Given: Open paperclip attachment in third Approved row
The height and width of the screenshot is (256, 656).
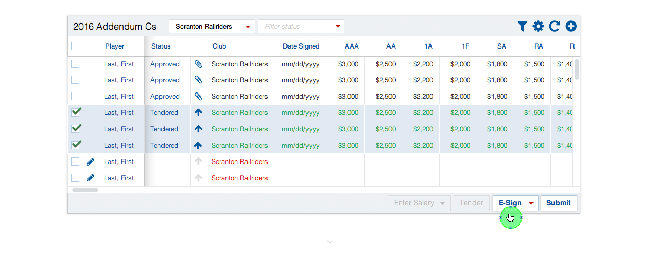Looking at the screenshot, I should click(198, 97).
